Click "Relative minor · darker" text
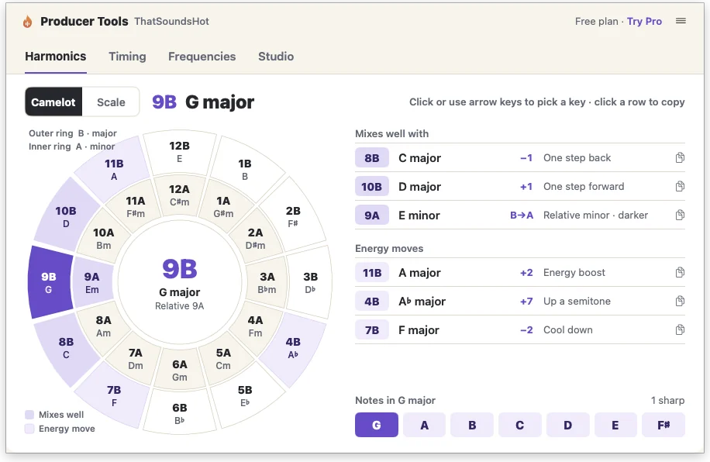This screenshot has height=462, width=710. 595,215
